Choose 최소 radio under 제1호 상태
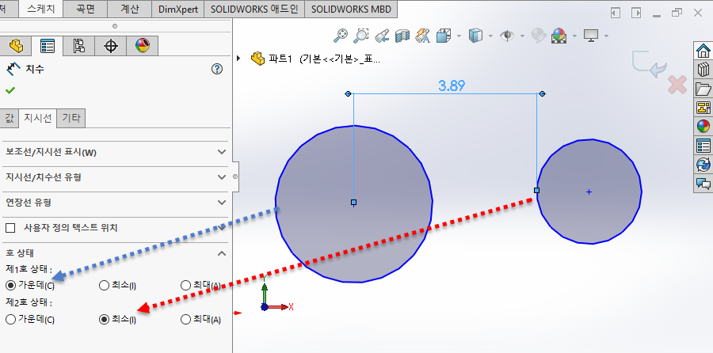713x353 pixels. pos(105,285)
